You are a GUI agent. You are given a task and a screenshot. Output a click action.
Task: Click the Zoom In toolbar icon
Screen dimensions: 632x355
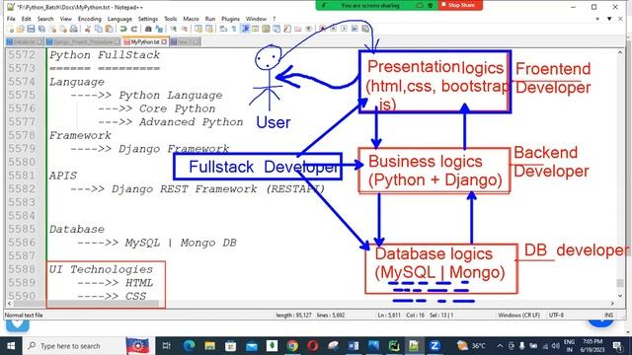click(x=174, y=29)
